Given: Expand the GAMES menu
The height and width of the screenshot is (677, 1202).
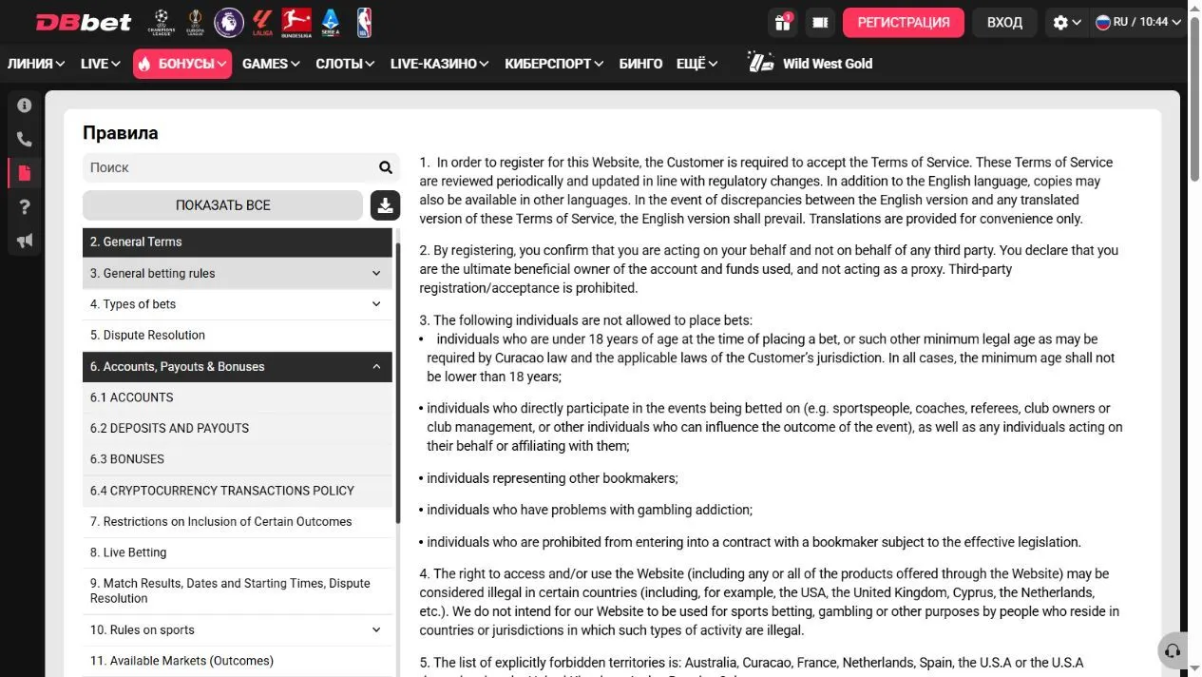Looking at the screenshot, I should (x=271, y=64).
